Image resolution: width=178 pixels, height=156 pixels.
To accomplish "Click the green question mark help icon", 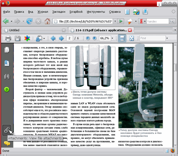I will click(x=7, y=90).
